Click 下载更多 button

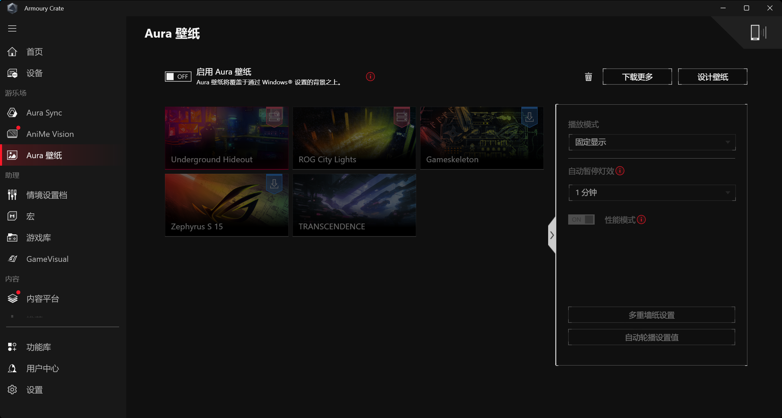point(637,77)
